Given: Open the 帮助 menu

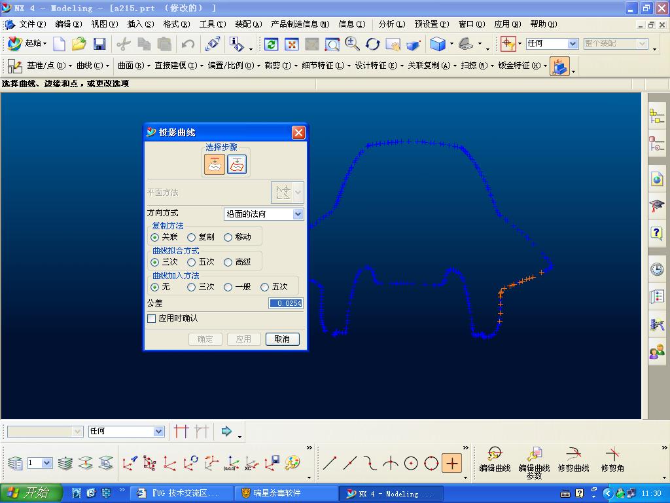Looking at the screenshot, I should click(x=544, y=24).
